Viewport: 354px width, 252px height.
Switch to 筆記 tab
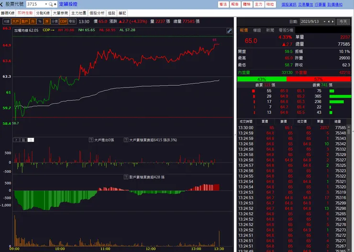pyautogui.click(x=122, y=13)
